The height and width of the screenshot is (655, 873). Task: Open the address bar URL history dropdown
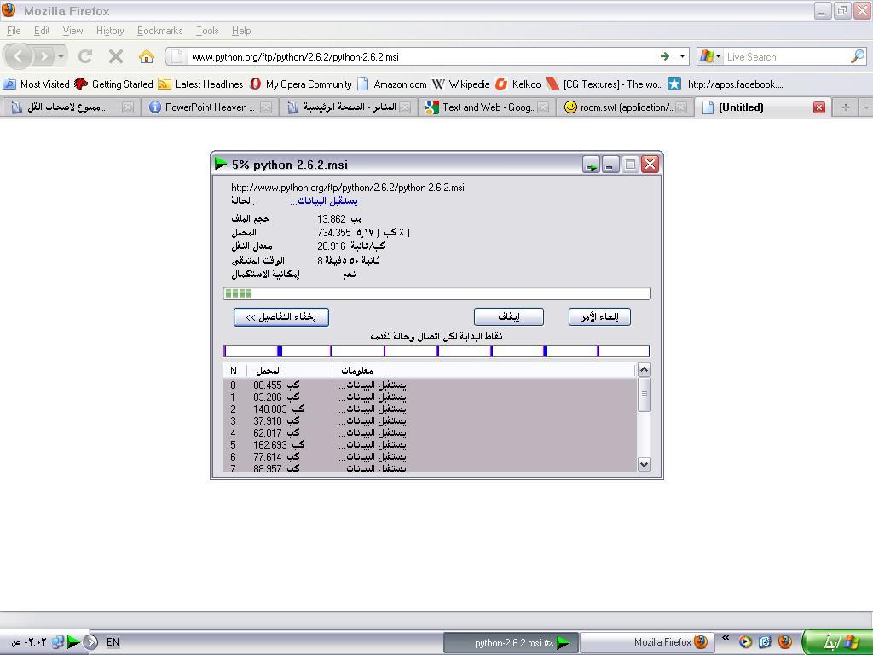(682, 56)
